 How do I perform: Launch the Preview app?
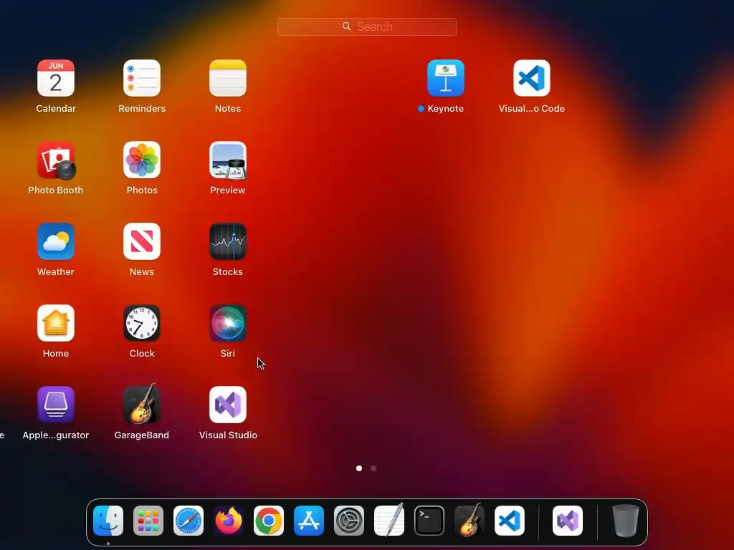tap(228, 160)
